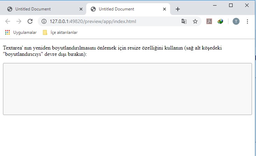Bookmark this page with the star
This screenshot has width=256, height=156.
pos(195,21)
